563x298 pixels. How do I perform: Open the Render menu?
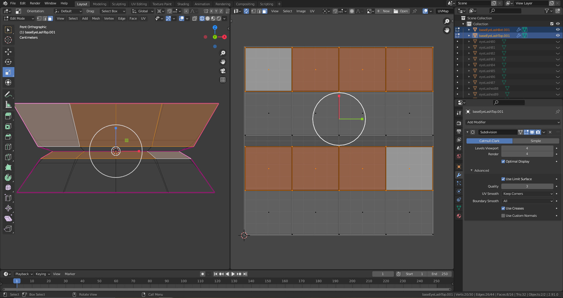(35, 3)
